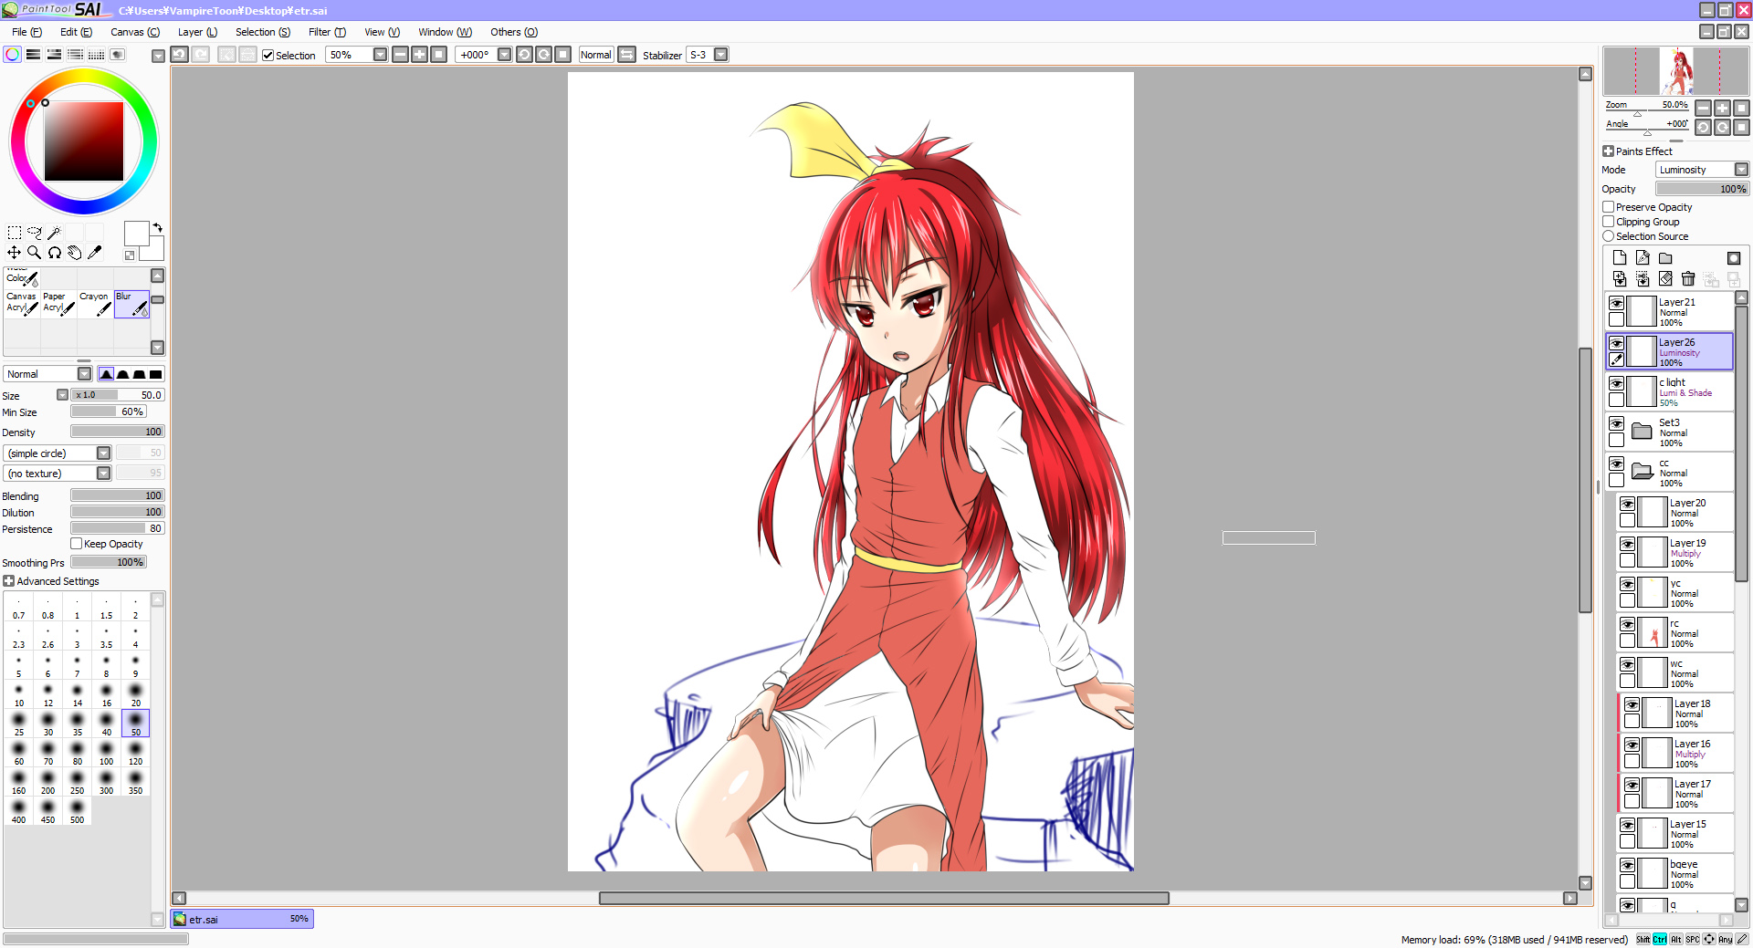Image resolution: width=1753 pixels, height=948 pixels.
Task: Delete the current layer with trash icon
Action: click(1688, 279)
